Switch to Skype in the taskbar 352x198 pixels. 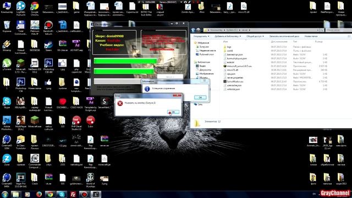(x=62, y=194)
